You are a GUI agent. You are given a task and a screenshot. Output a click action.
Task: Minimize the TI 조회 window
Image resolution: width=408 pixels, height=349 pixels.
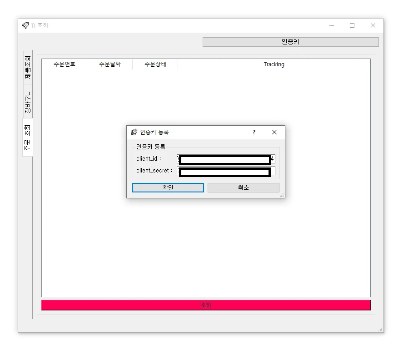pyautogui.click(x=332, y=25)
